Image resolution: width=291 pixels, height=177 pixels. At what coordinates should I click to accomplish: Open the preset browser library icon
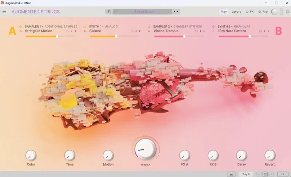pos(109,12)
